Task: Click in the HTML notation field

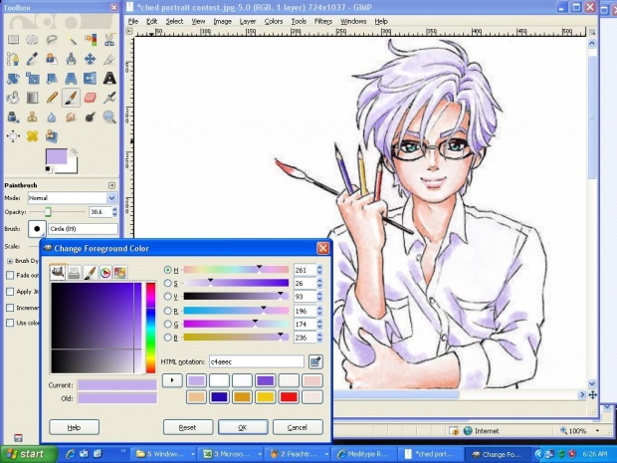Action: click(257, 361)
